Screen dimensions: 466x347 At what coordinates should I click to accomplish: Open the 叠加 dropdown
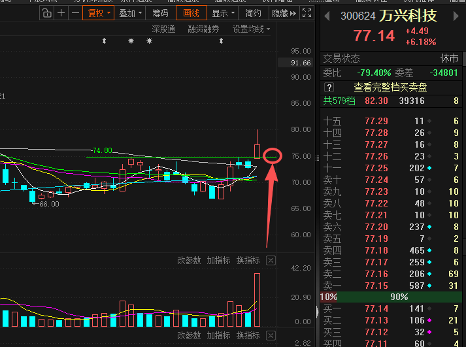[130, 13]
